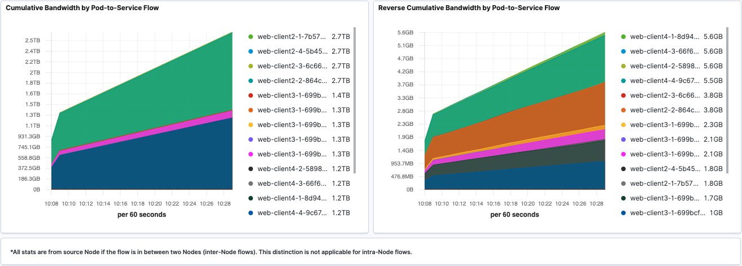
Task: Click the Reverse Cumulative Bandwidth legend scrollbar
Action: tap(727, 100)
